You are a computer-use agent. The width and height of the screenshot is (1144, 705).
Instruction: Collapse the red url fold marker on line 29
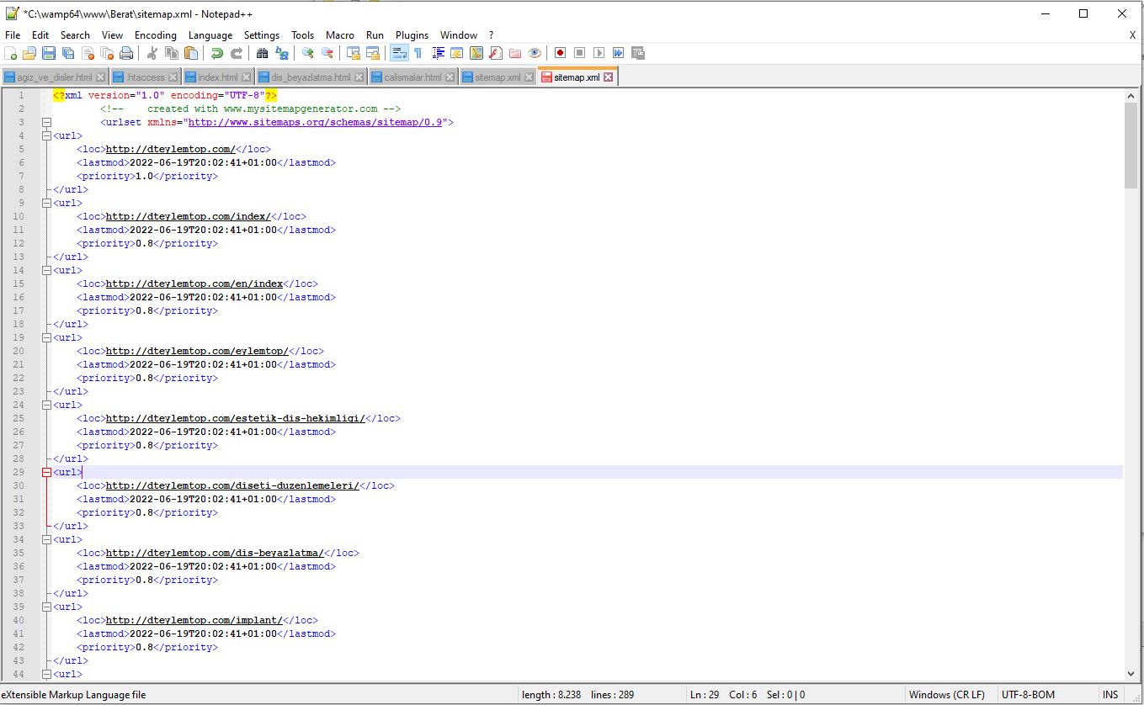click(47, 472)
